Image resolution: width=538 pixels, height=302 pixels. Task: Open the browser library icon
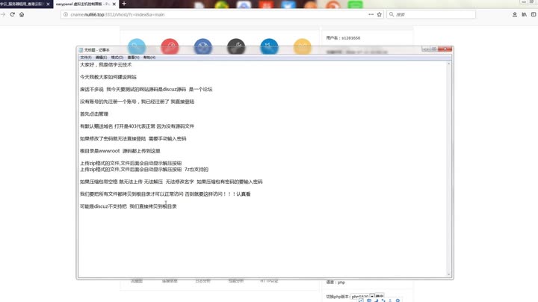(525, 14)
